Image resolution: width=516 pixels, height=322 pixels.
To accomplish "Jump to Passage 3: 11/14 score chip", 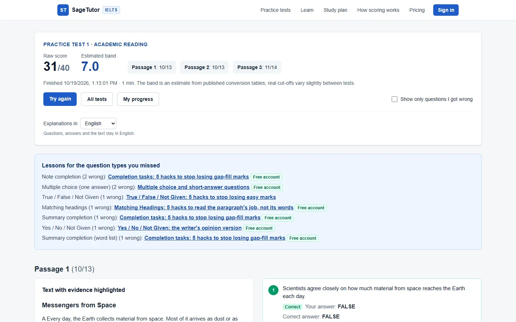I will pyautogui.click(x=257, y=67).
